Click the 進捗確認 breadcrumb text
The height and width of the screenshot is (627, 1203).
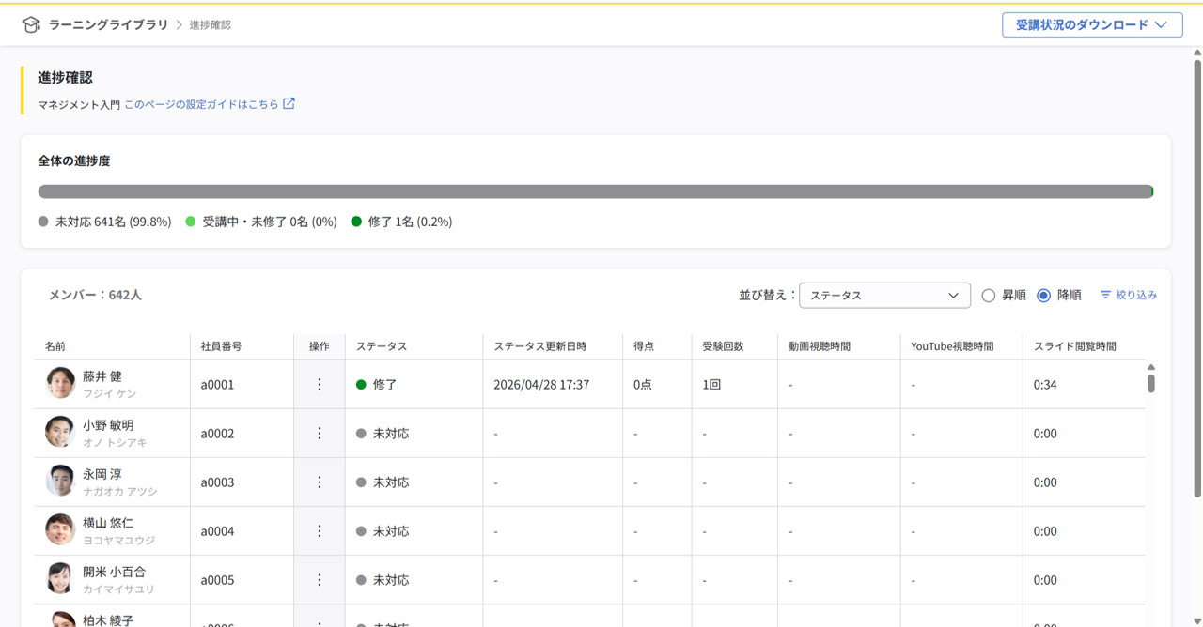click(x=211, y=25)
